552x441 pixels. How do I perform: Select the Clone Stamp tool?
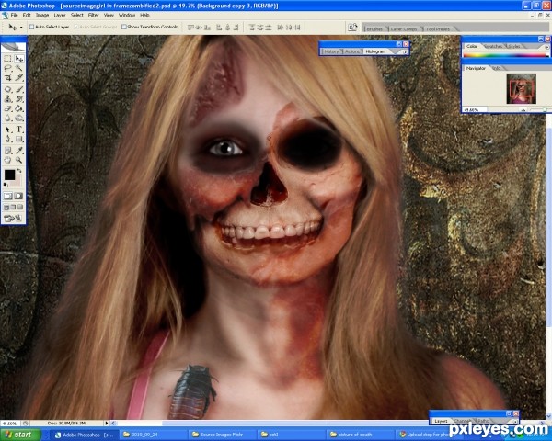pyautogui.click(x=7, y=99)
